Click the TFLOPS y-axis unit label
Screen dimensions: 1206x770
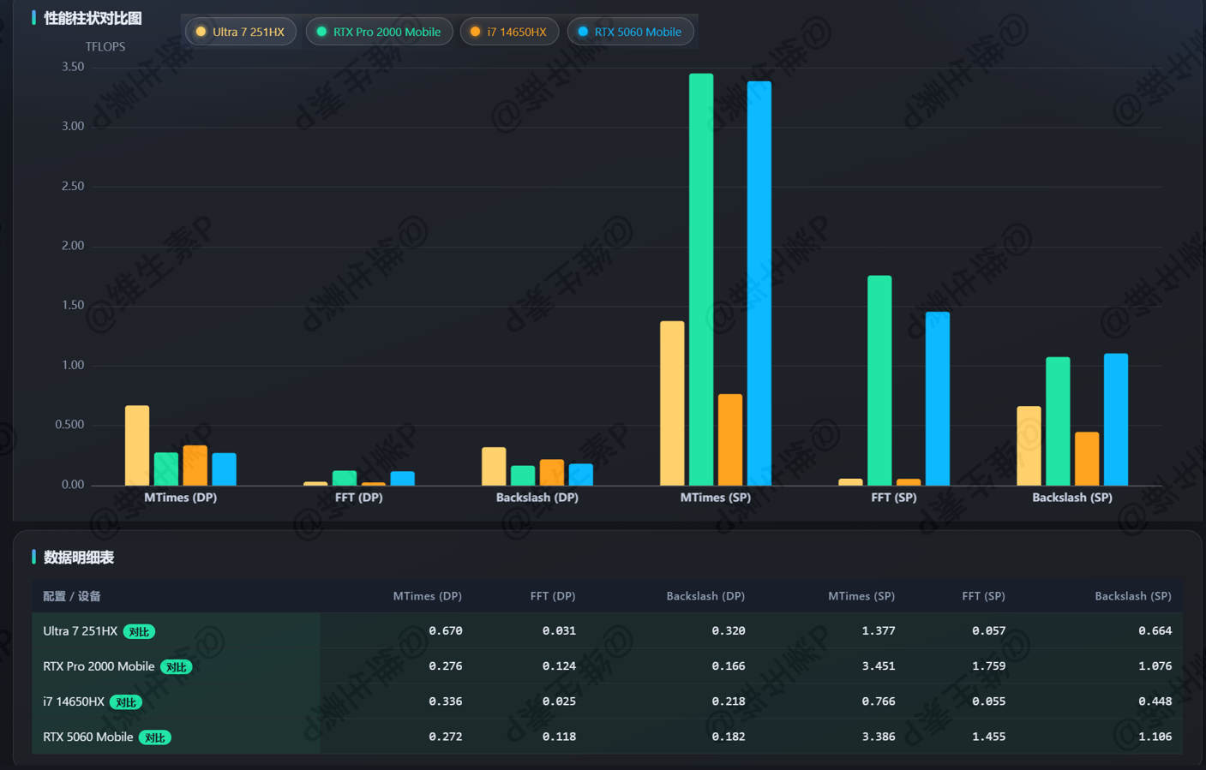pyautogui.click(x=105, y=47)
